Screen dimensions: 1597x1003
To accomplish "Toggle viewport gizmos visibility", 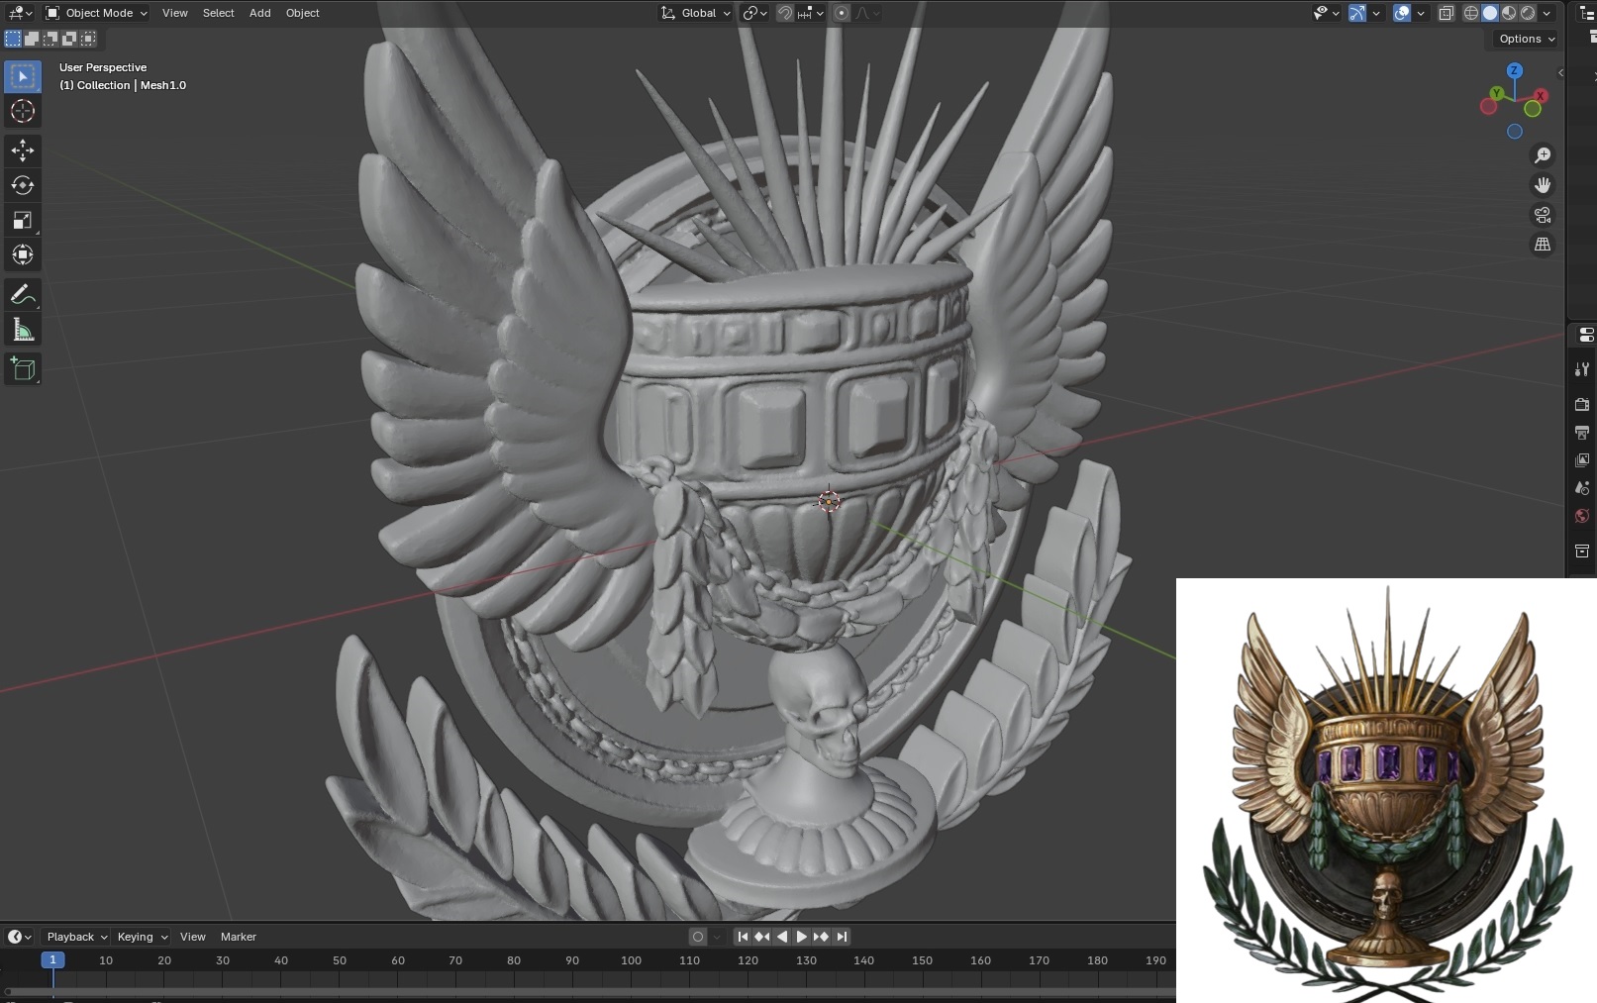I will point(1357,13).
